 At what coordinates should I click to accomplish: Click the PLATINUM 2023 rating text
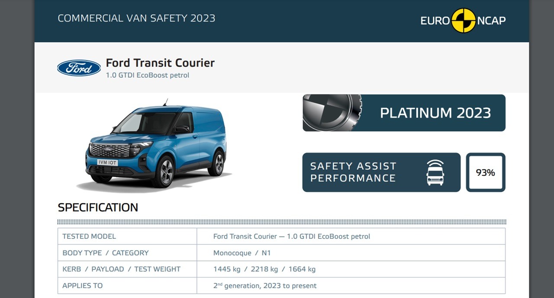[x=435, y=113]
